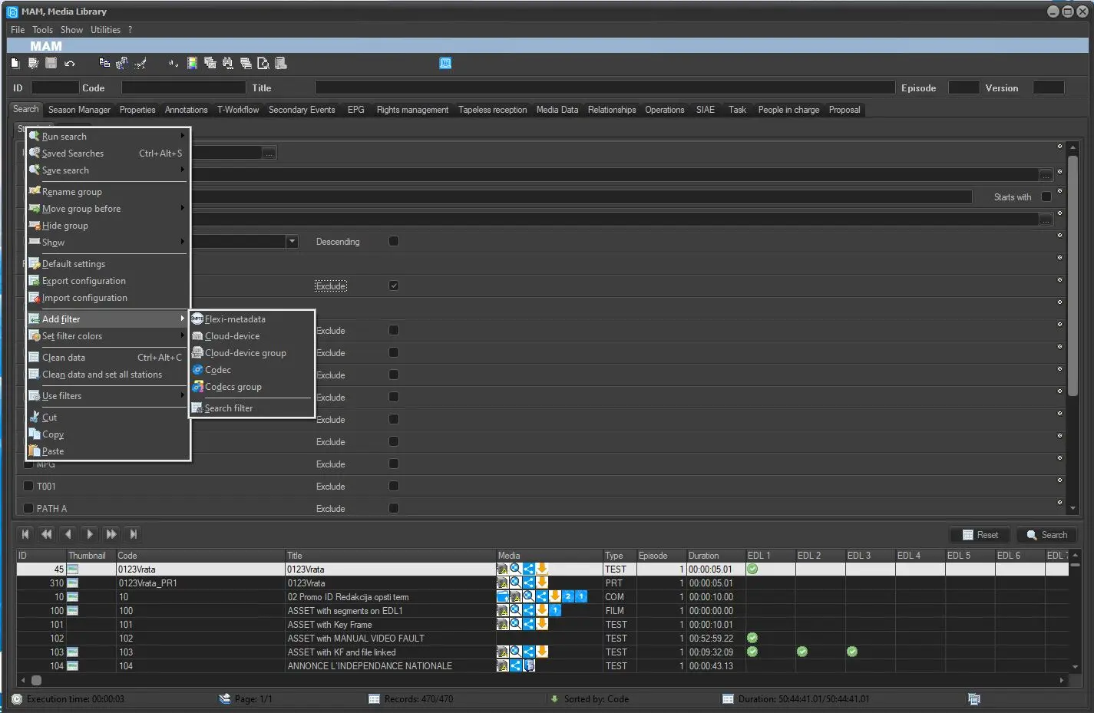This screenshot has width=1094, height=713.
Task: Click the blue monitor icon in toolbar
Action: [x=445, y=63]
